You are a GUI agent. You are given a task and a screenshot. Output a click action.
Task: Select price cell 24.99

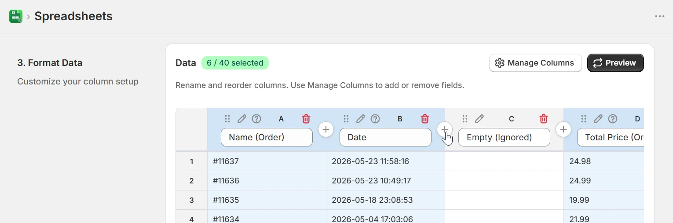point(604,181)
